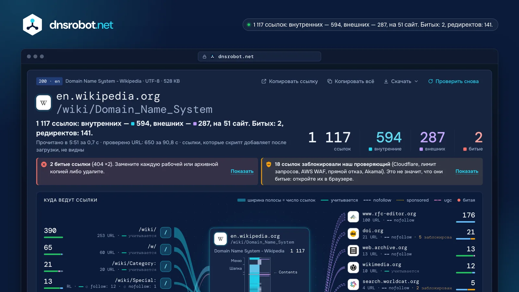
Task: Click the 1 117 ссылок total stat
Action: (330, 140)
